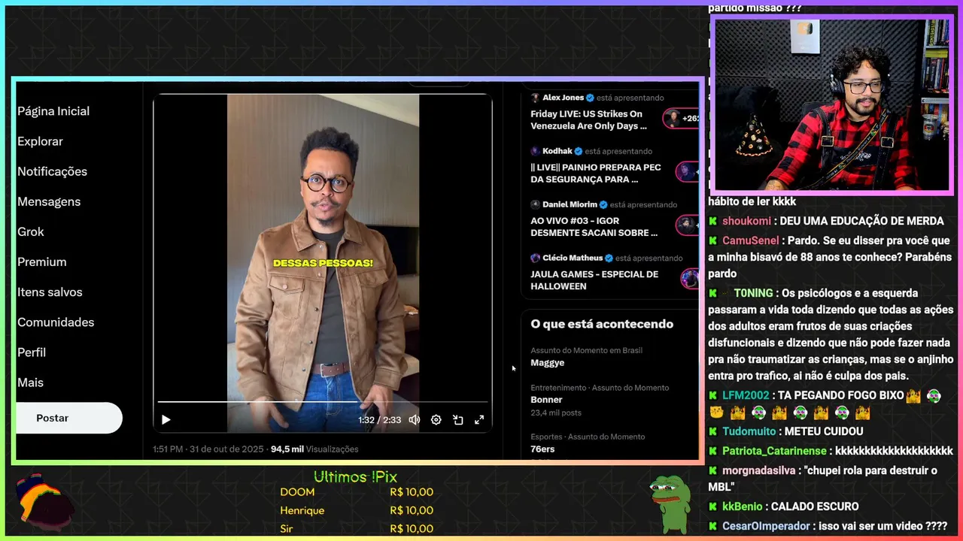963x541 pixels.
Task: Click the CesarOImperador chat username
Action: pyautogui.click(x=766, y=526)
